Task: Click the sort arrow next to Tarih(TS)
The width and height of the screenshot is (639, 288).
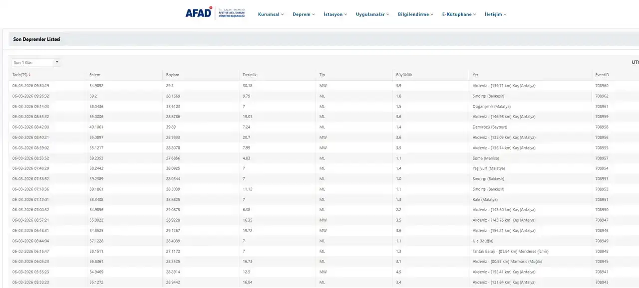Action: (x=30, y=74)
